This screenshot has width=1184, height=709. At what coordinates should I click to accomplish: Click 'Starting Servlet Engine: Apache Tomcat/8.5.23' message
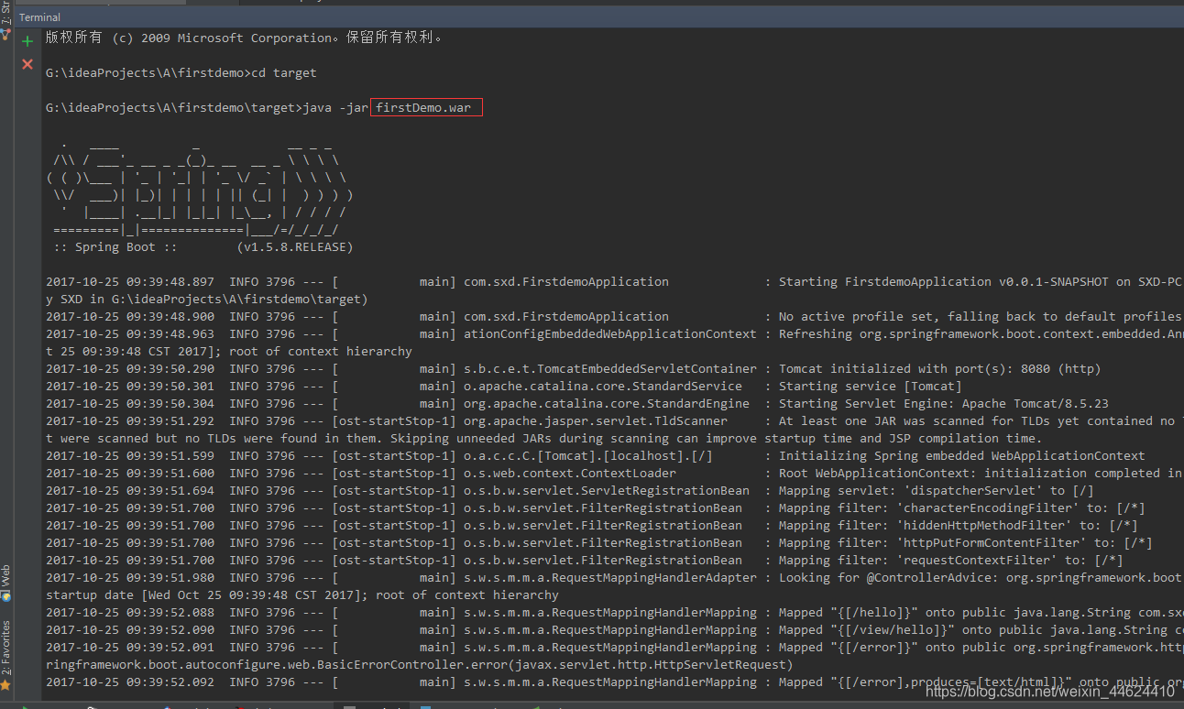(944, 404)
